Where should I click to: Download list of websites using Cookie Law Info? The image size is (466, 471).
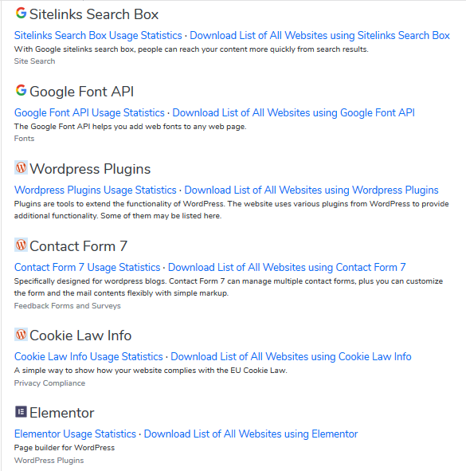291,356
